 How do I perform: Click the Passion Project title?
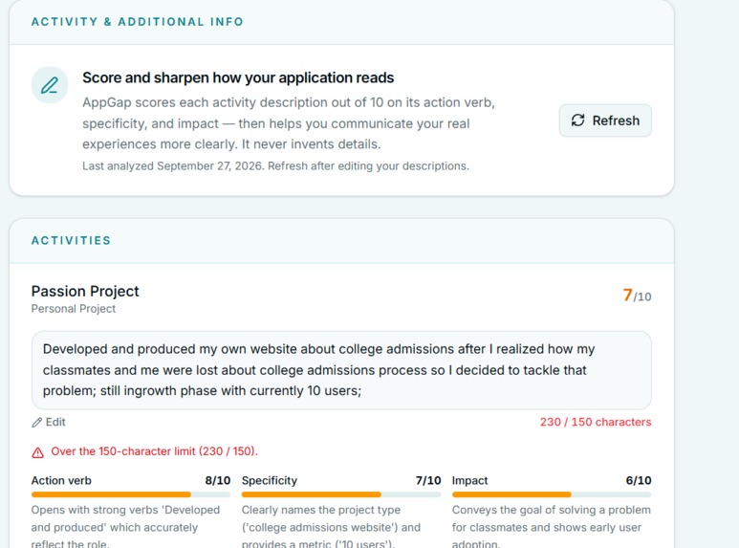[85, 291]
